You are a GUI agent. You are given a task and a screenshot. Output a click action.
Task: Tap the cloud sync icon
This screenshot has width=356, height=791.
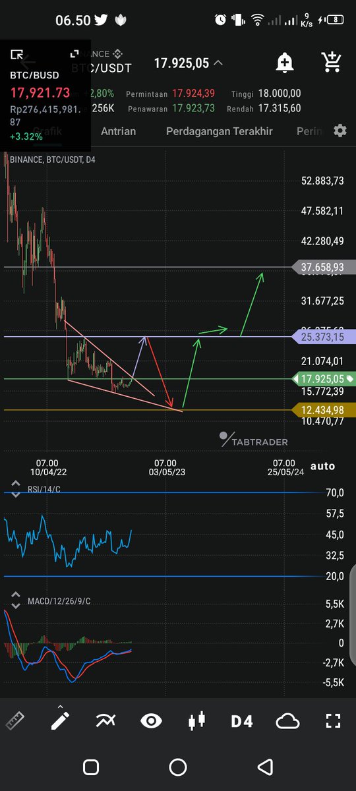287,721
